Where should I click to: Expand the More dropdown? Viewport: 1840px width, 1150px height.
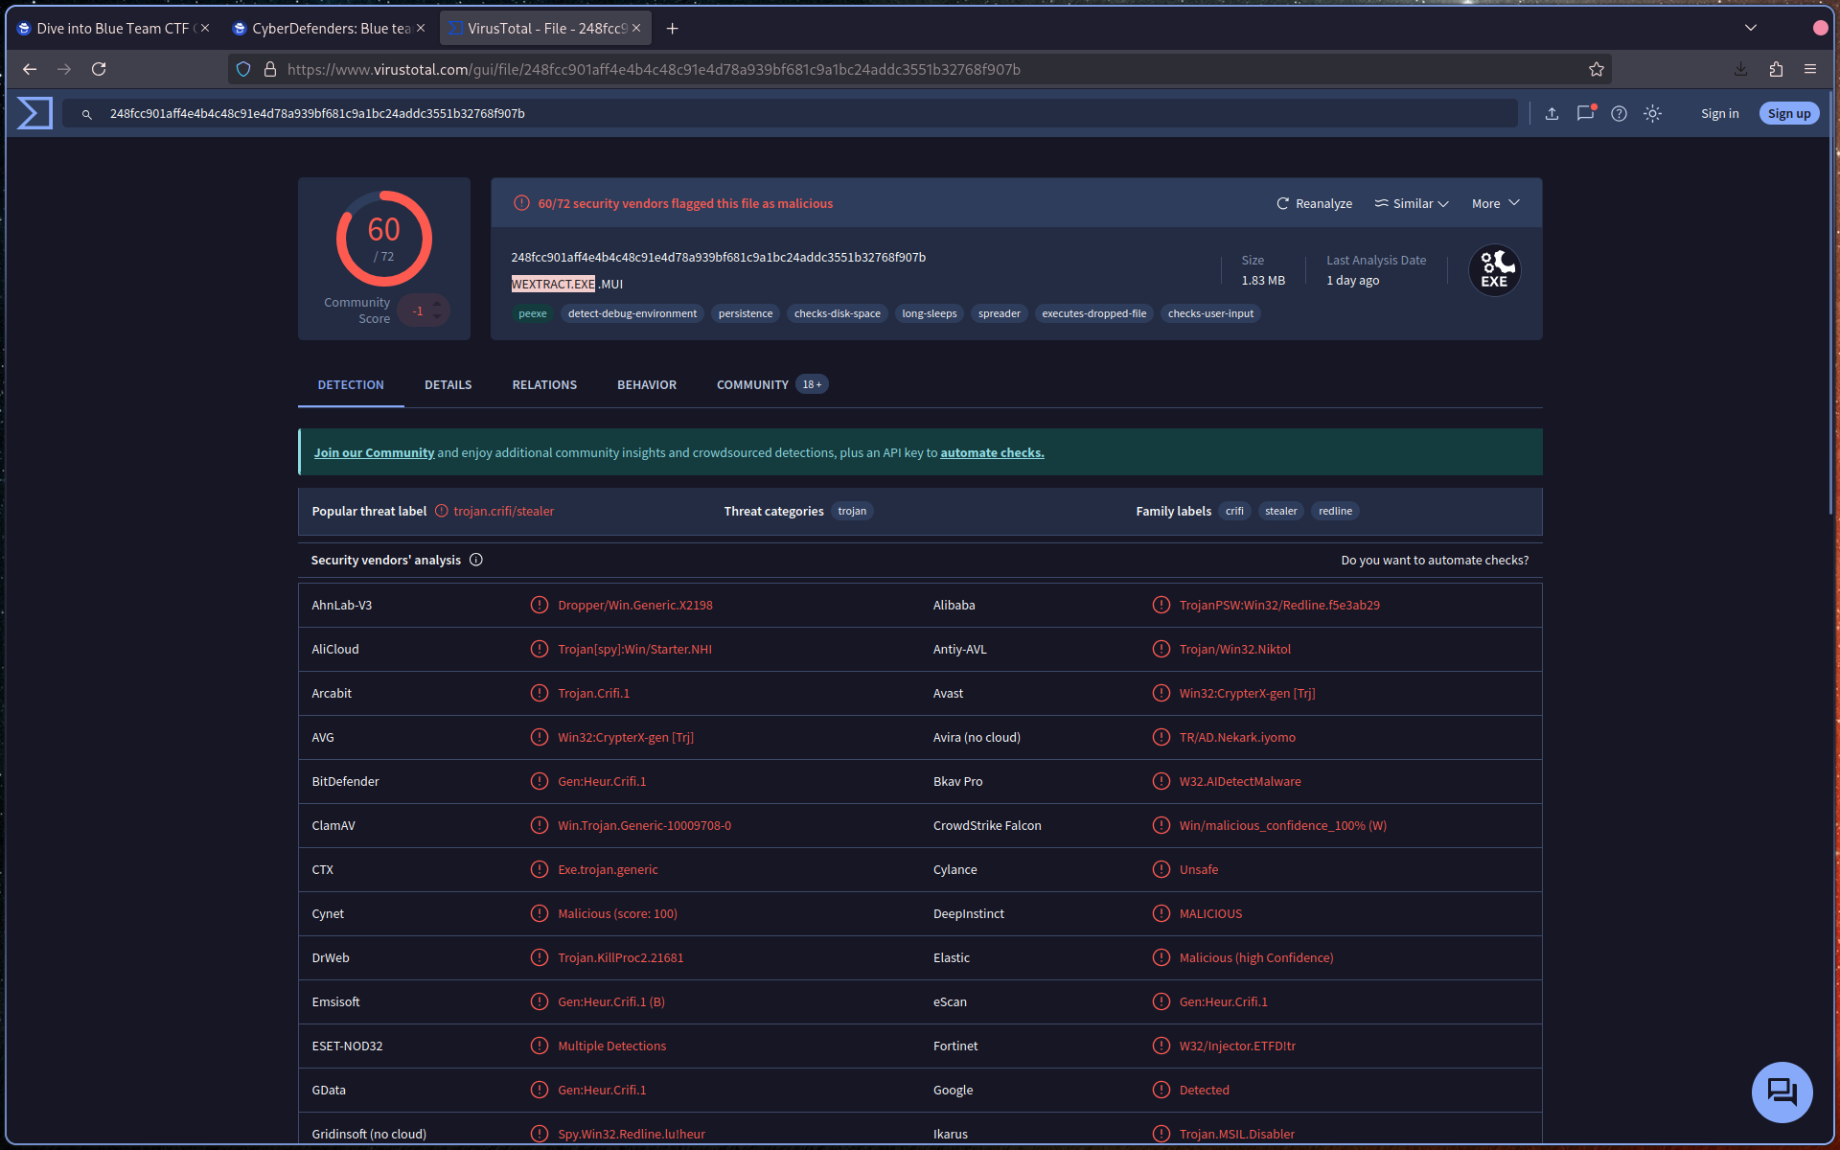(x=1496, y=203)
